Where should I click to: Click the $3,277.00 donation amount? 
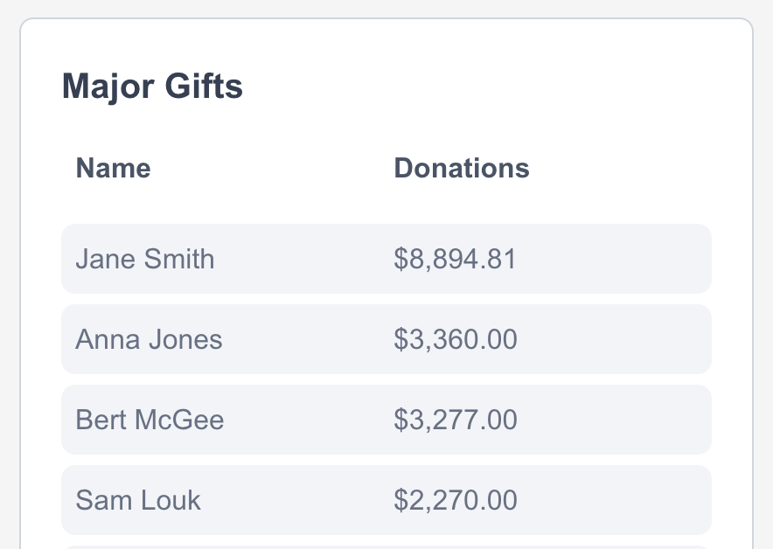click(455, 420)
